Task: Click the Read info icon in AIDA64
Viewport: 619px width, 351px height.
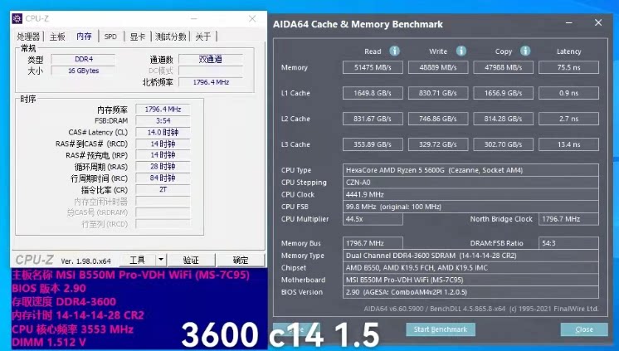Action: [394, 51]
